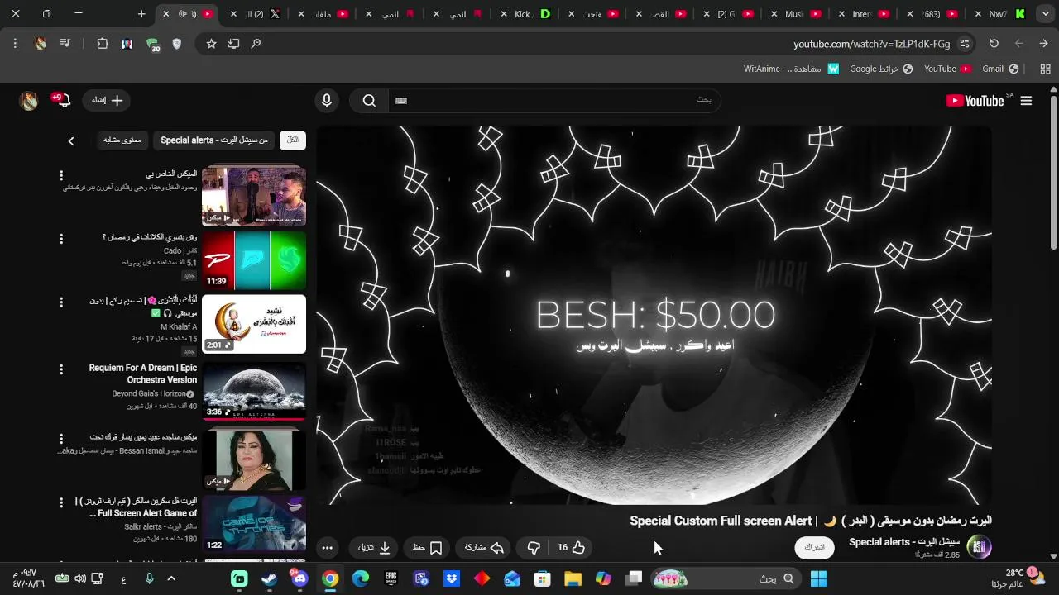Open Steam from the taskbar
This screenshot has width=1059, height=595.
click(270, 578)
